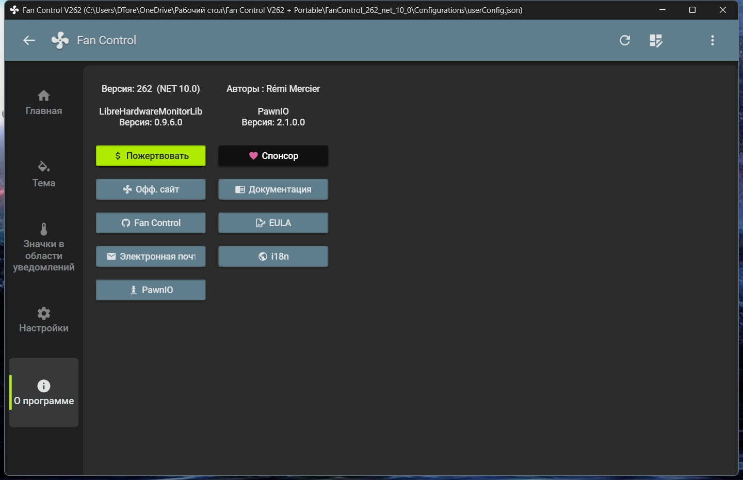Click the Электронная почта button
This screenshot has width=743, height=480.
(x=151, y=257)
